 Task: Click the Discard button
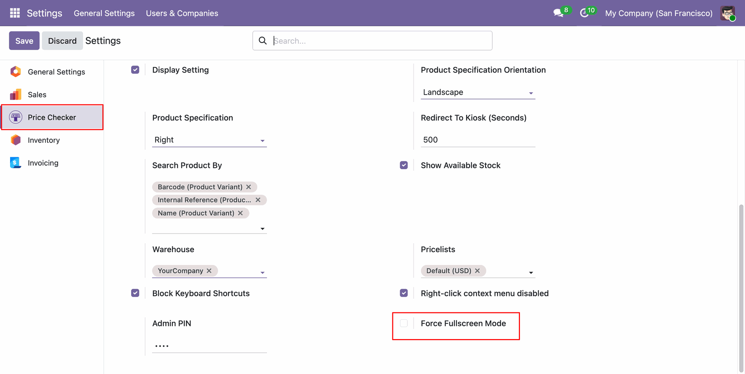coord(62,41)
